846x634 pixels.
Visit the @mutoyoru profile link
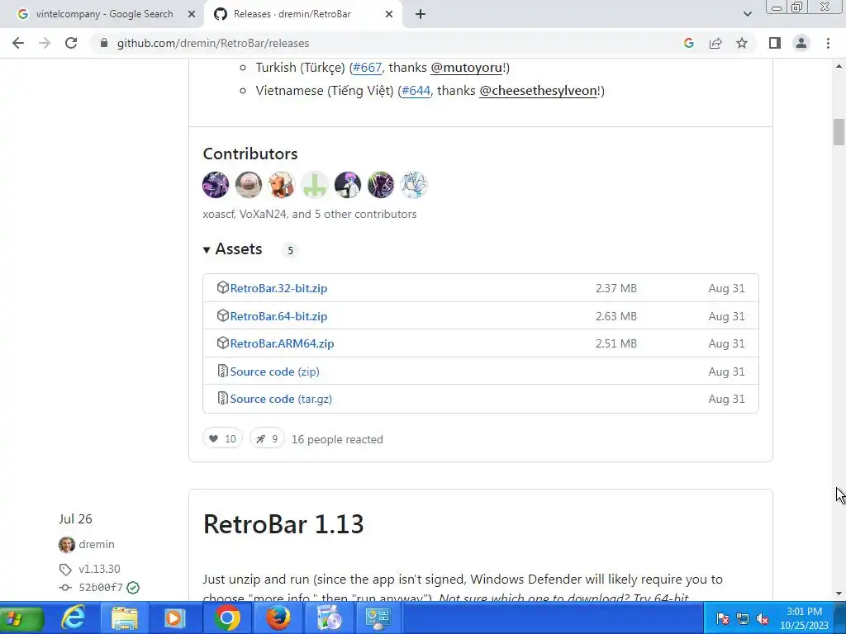[x=467, y=68]
